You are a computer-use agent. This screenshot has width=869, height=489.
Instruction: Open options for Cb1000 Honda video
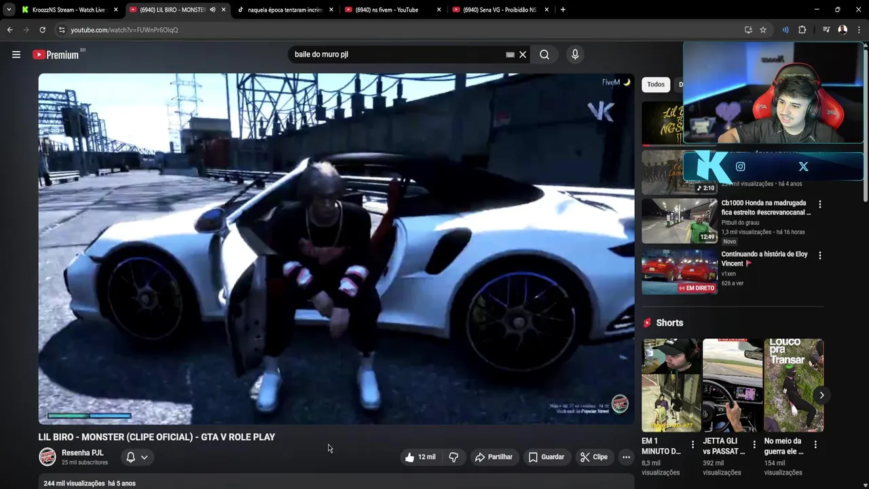[x=819, y=204]
